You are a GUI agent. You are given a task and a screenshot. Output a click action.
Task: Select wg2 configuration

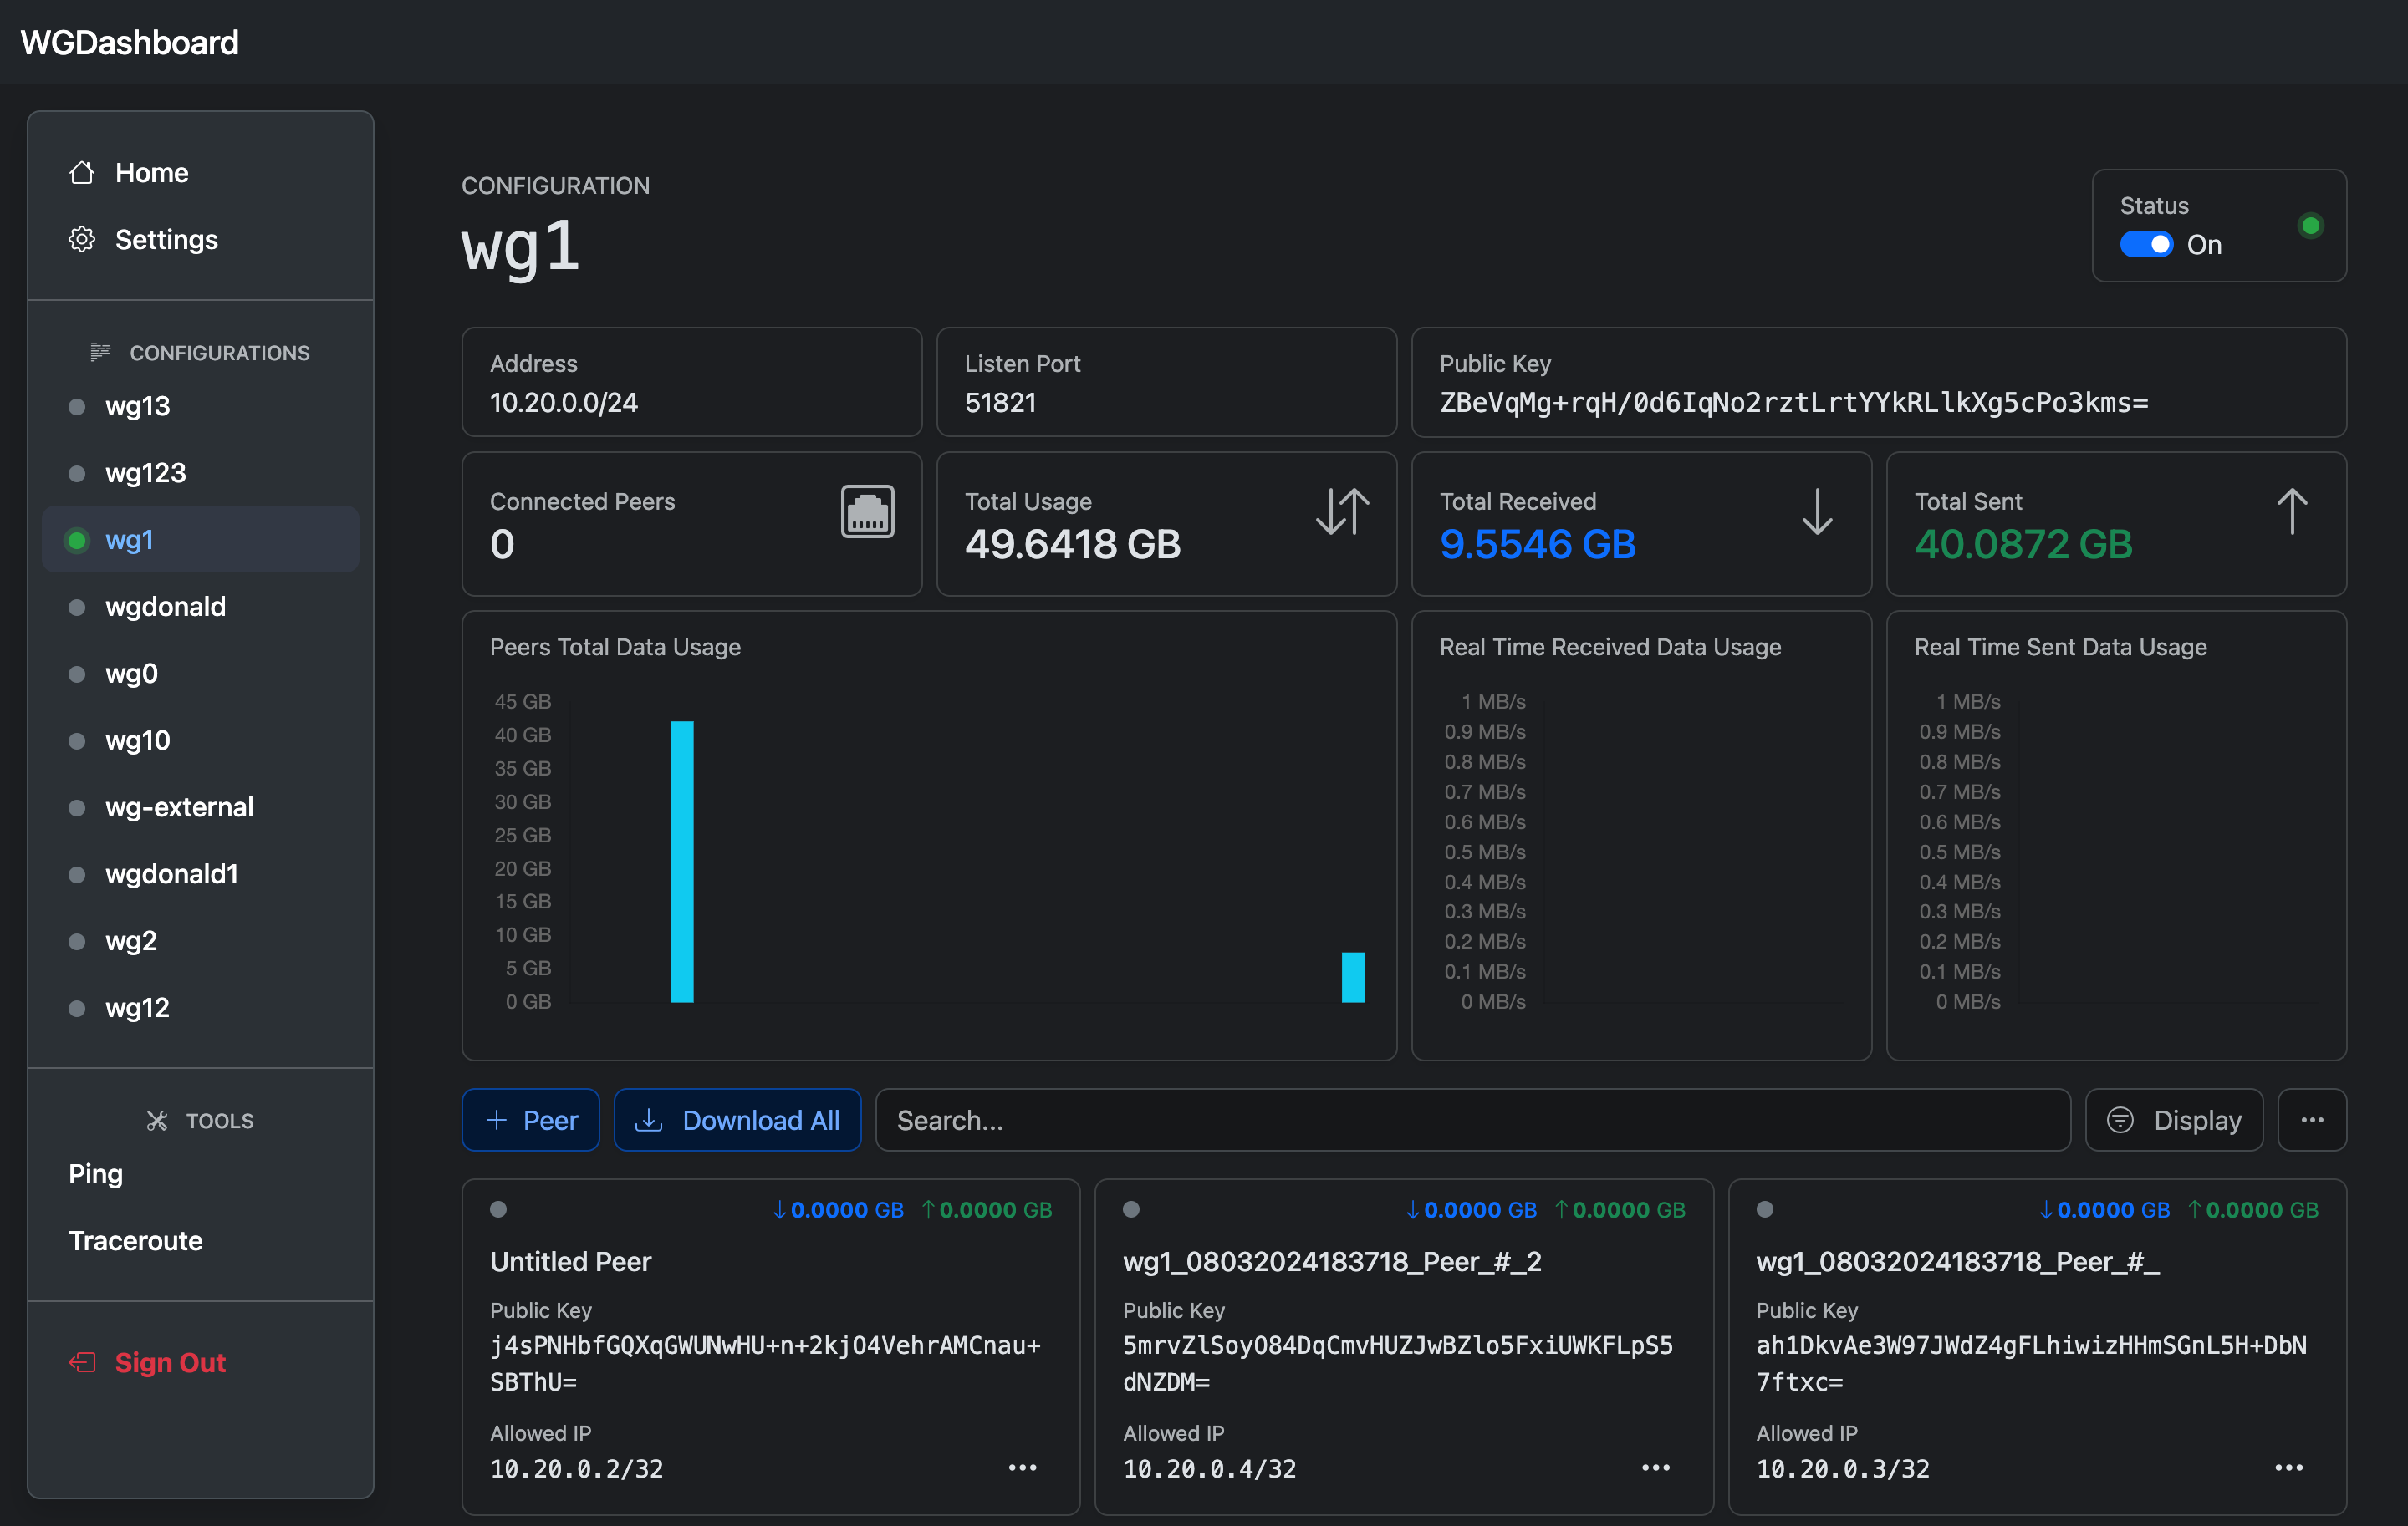pos(200,941)
